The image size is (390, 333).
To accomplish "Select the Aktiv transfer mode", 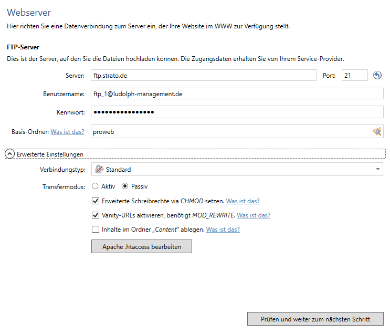I will [x=95, y=186].
